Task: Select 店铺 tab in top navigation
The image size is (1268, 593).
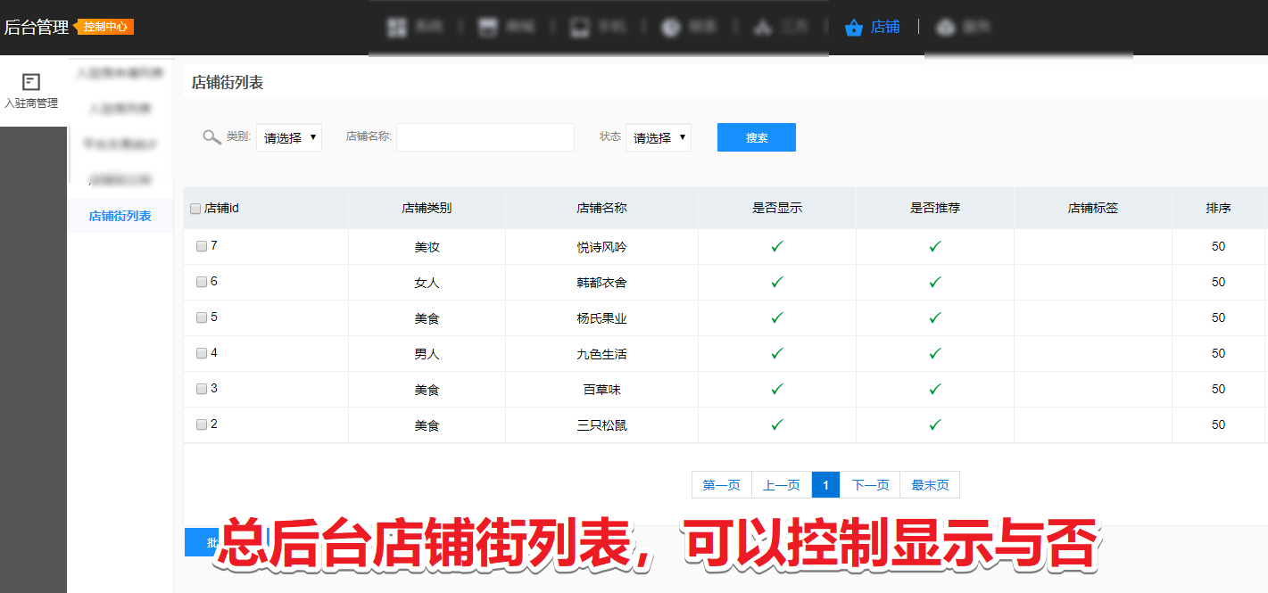Action: [873, 27]
